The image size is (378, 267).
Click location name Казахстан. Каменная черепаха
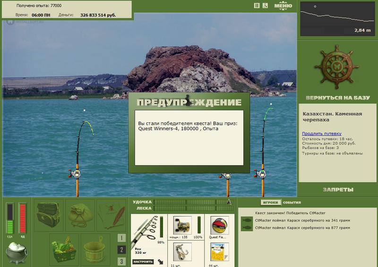pyautogui.click(x=332, y=117)
